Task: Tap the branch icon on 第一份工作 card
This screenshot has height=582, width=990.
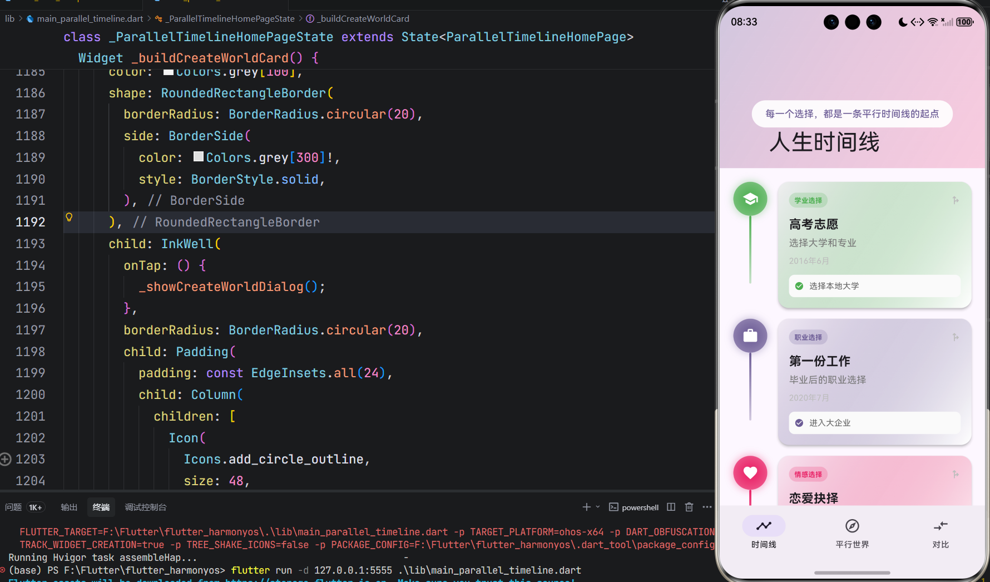Action: click(x=956, y=337)
